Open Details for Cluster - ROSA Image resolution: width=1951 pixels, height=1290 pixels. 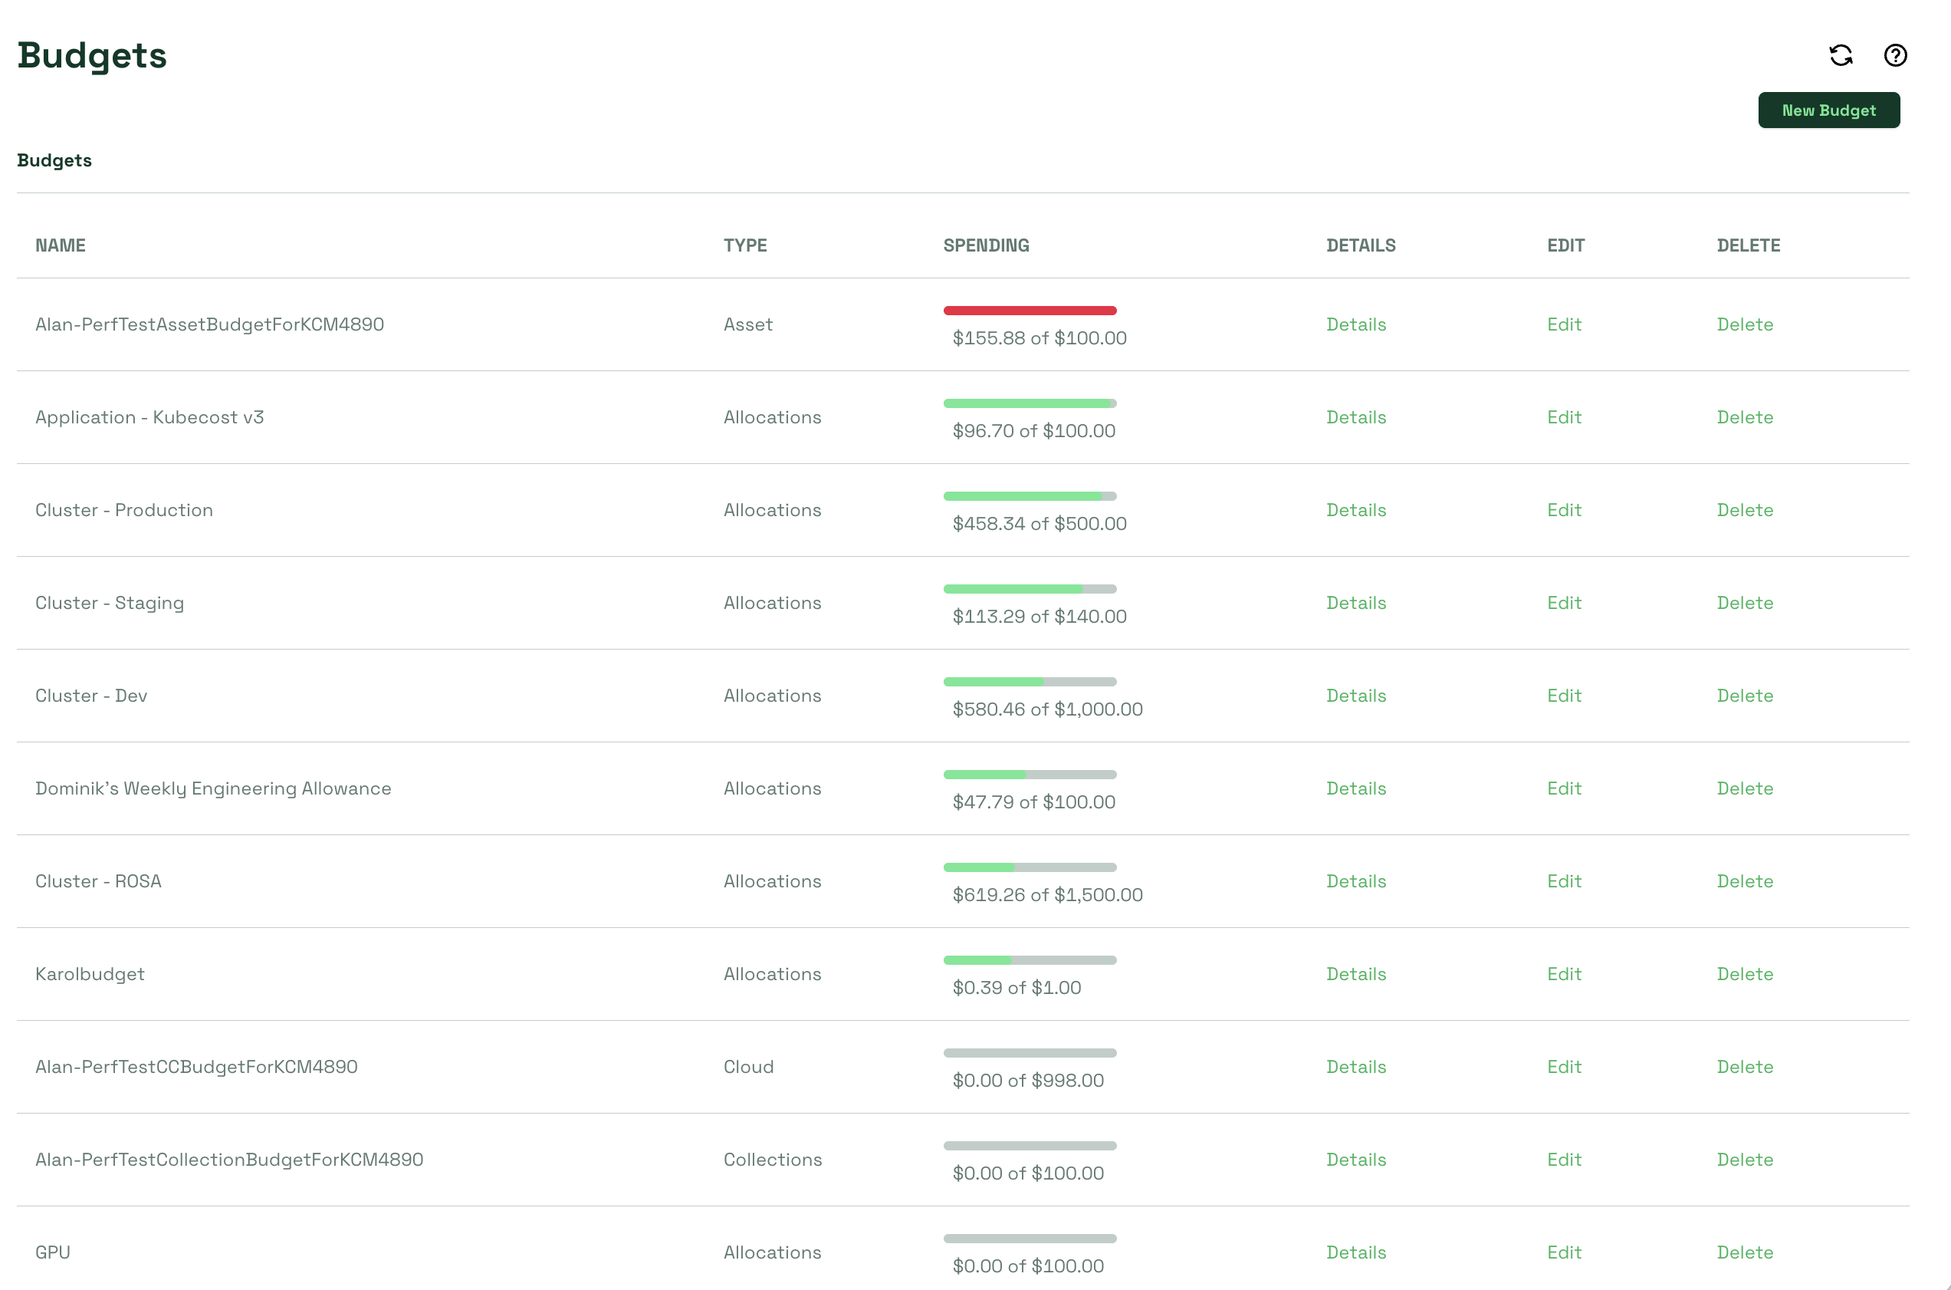click(1355, 881)
